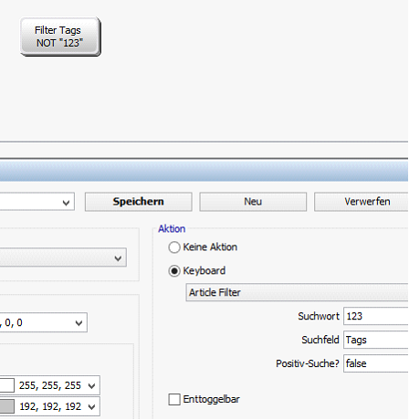Viewport: 409px width, 420px height.
Task: Select the Keyboard radio option
Action: tap(174, 271)
